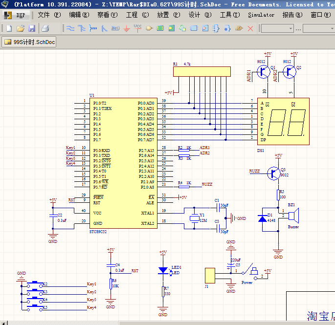Screen dimensions: 335x325
Task: Select the Place Net Label tool
Action: point(115,28)
